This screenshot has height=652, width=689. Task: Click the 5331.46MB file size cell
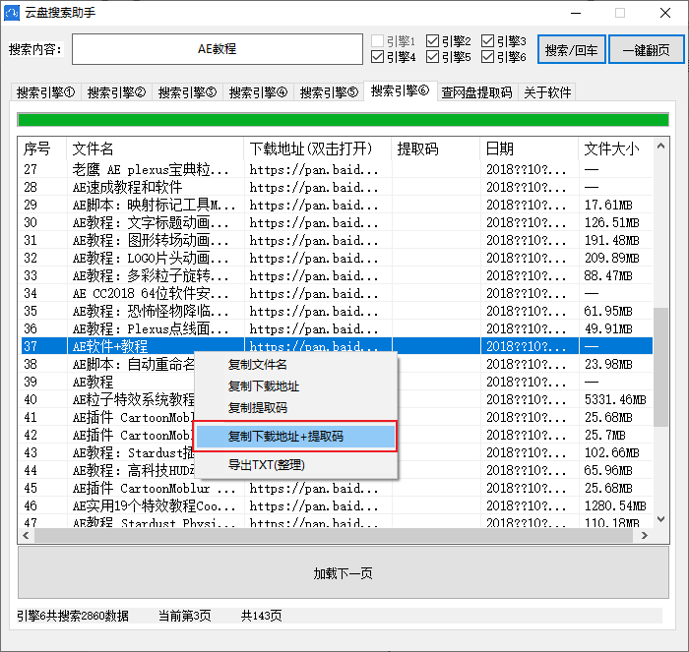click(x=615, y=399)
